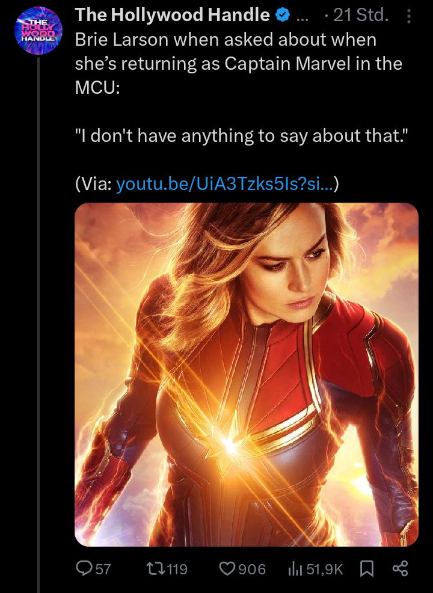The width and height of the screenshot is (433, 593).
Task: Bookmark this post
Action: [x=366, y=568]
